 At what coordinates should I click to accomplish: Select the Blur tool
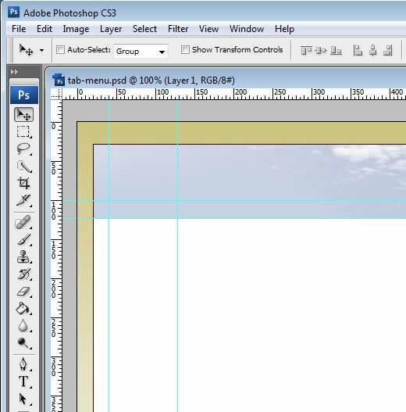pyautogui.click(x=23, y=326)
